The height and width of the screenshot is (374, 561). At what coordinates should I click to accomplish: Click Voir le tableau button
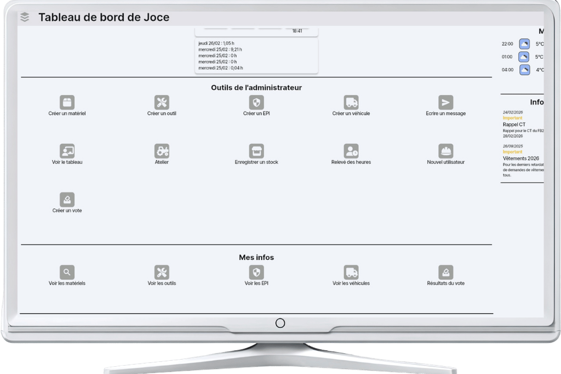[66, 150]
